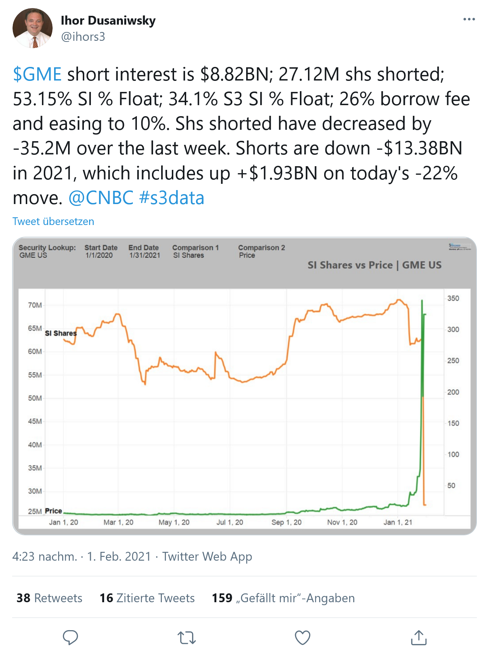This screenshot has height=657, width=489.
Task: Open the three-dot more options menu
Action: point(469,19)
